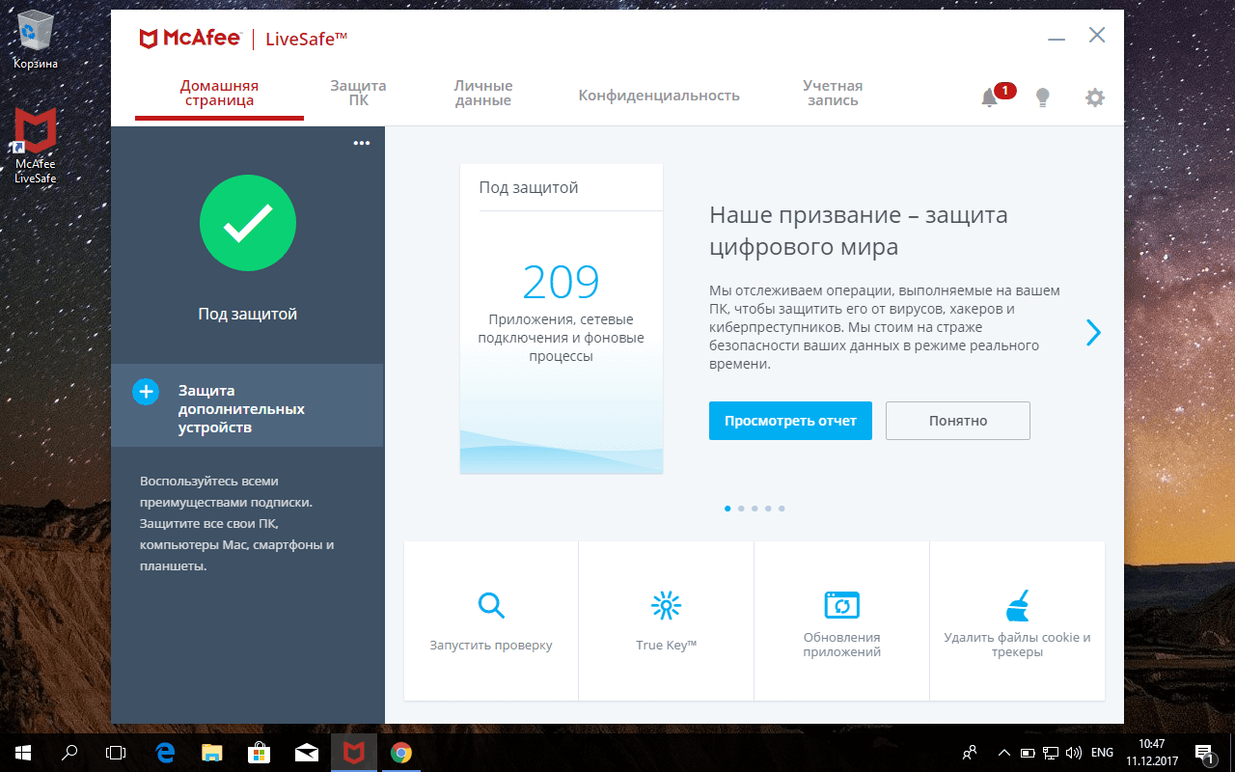Show hidden system tray icons
Viewport: 1235px width, 772px height.
tap(1003, 753)
